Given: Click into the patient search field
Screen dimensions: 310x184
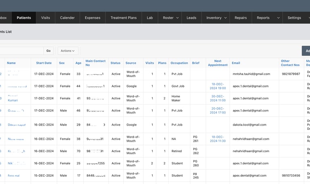Looking at the screenshot, I should [20, 51].
